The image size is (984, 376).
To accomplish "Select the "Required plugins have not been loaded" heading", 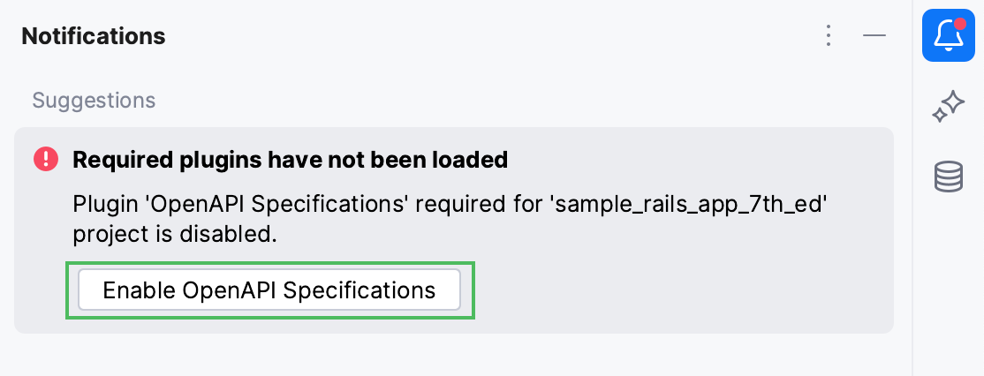I will (x=290, y=160).
